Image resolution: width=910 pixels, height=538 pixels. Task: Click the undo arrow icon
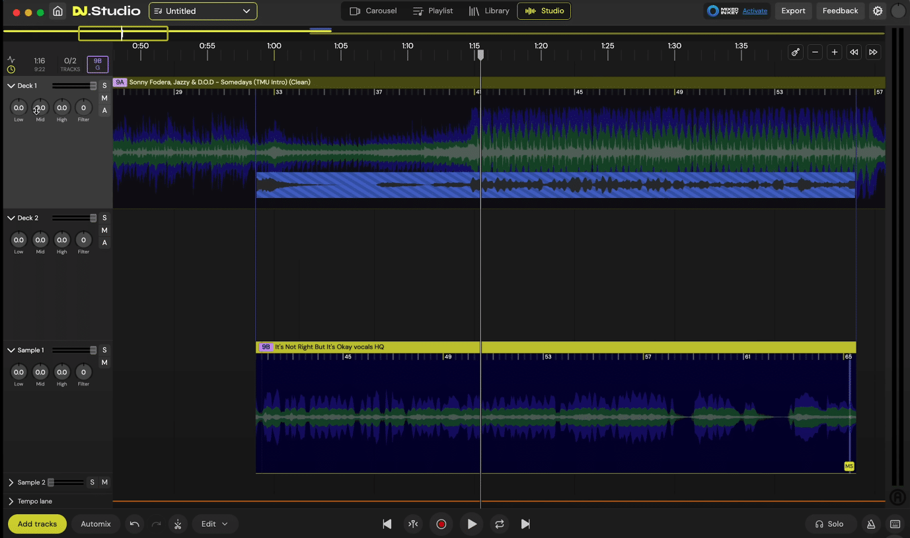click(134, 523)
